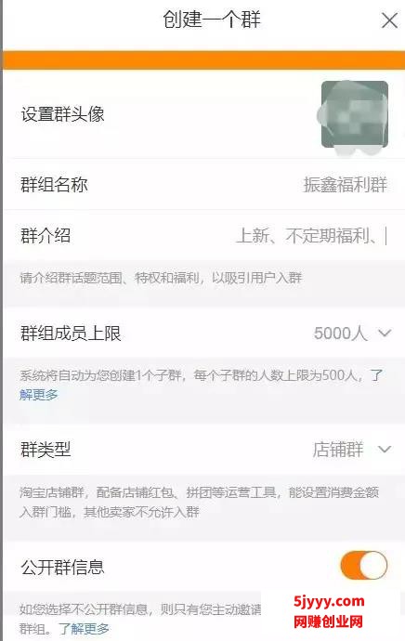Select the 5000人 value text
405x641 pixels.
(x=340, y=334)
